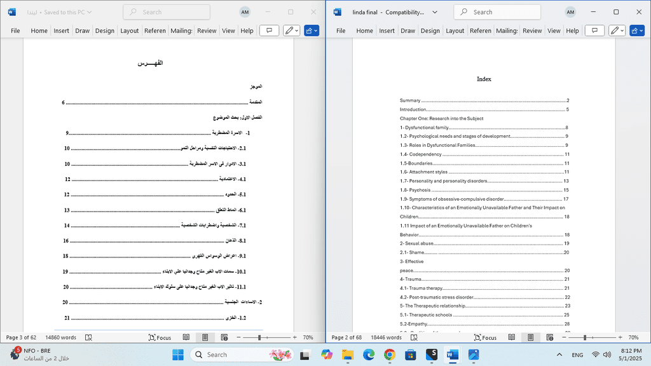Screen dimensions: 651x366
Task: Toggle Focus mode in left window
Action: coord(160,337)
